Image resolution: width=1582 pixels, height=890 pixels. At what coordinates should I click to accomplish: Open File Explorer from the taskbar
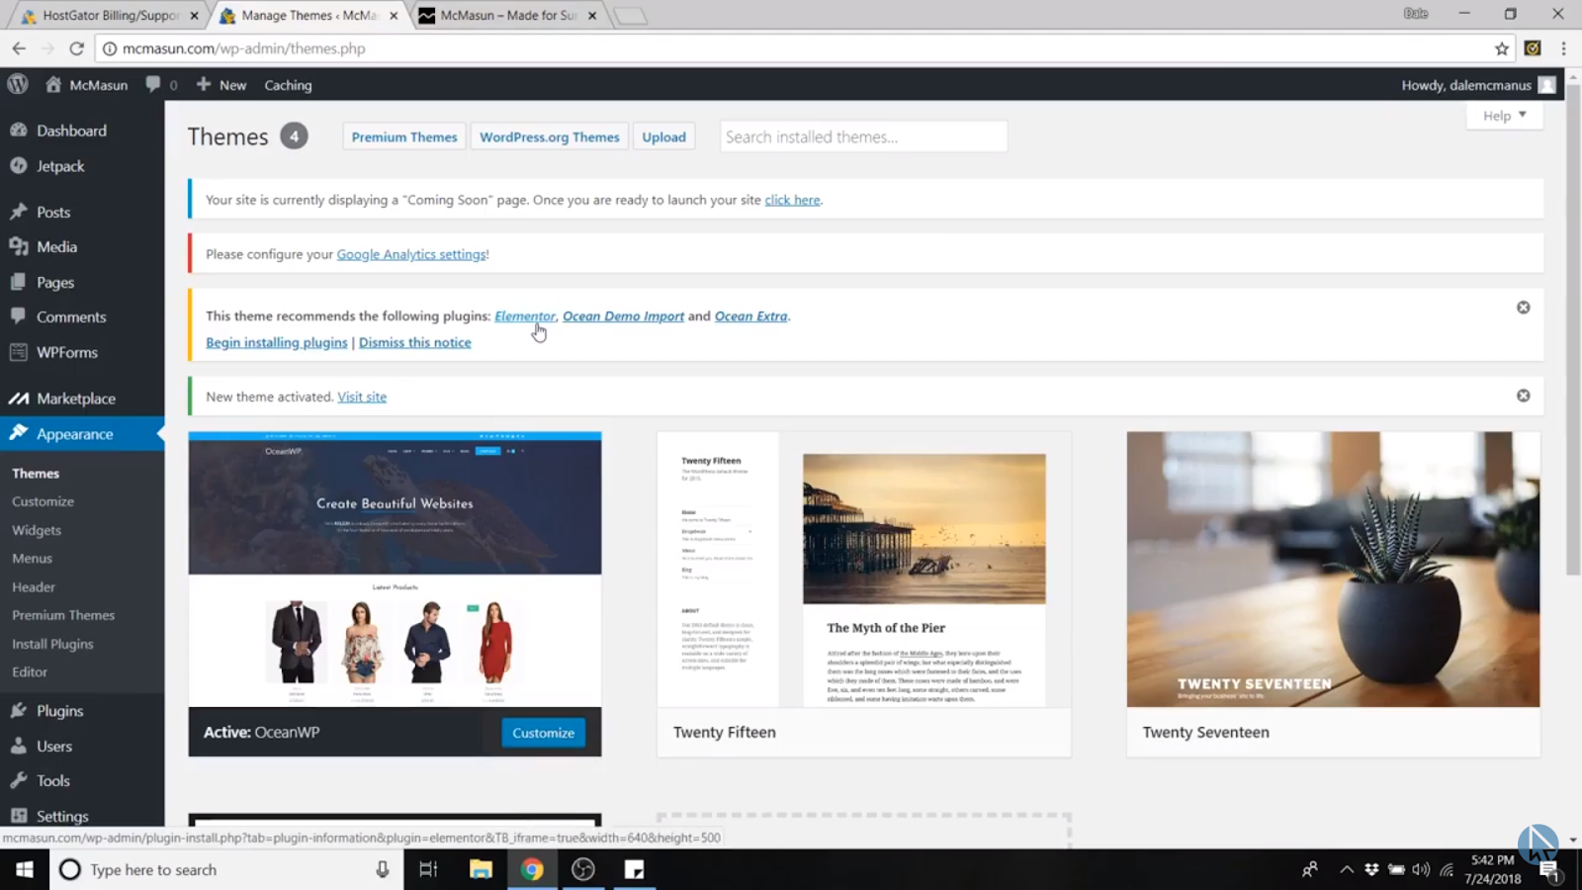coord(481,870)
